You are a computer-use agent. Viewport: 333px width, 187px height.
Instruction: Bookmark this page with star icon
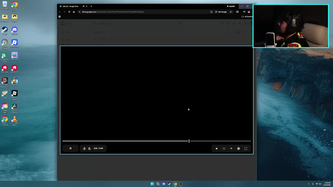pos(230,12)
